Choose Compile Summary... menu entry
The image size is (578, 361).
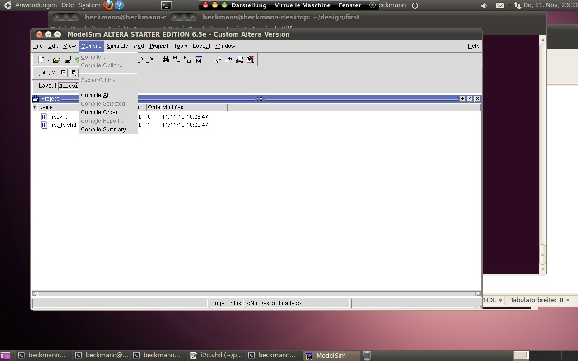pos(108,130)
